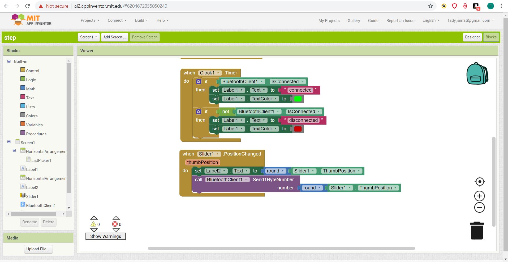Screen dimensions: 508x262
Task: Select the Procedures blocks drawer icon
Action: click(23, 133)
